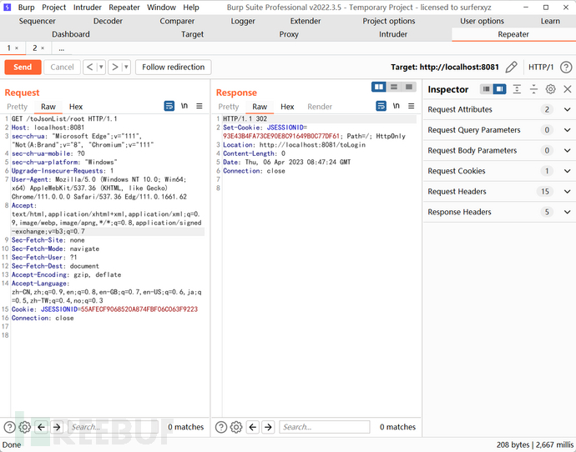
Task: Toggle request word-wrap icon
Action: [169, 106]
